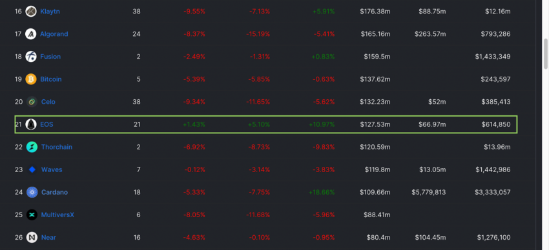Open the EOS link in highlighted row
The height and width of the screenshot is (250, 549).
47,124
